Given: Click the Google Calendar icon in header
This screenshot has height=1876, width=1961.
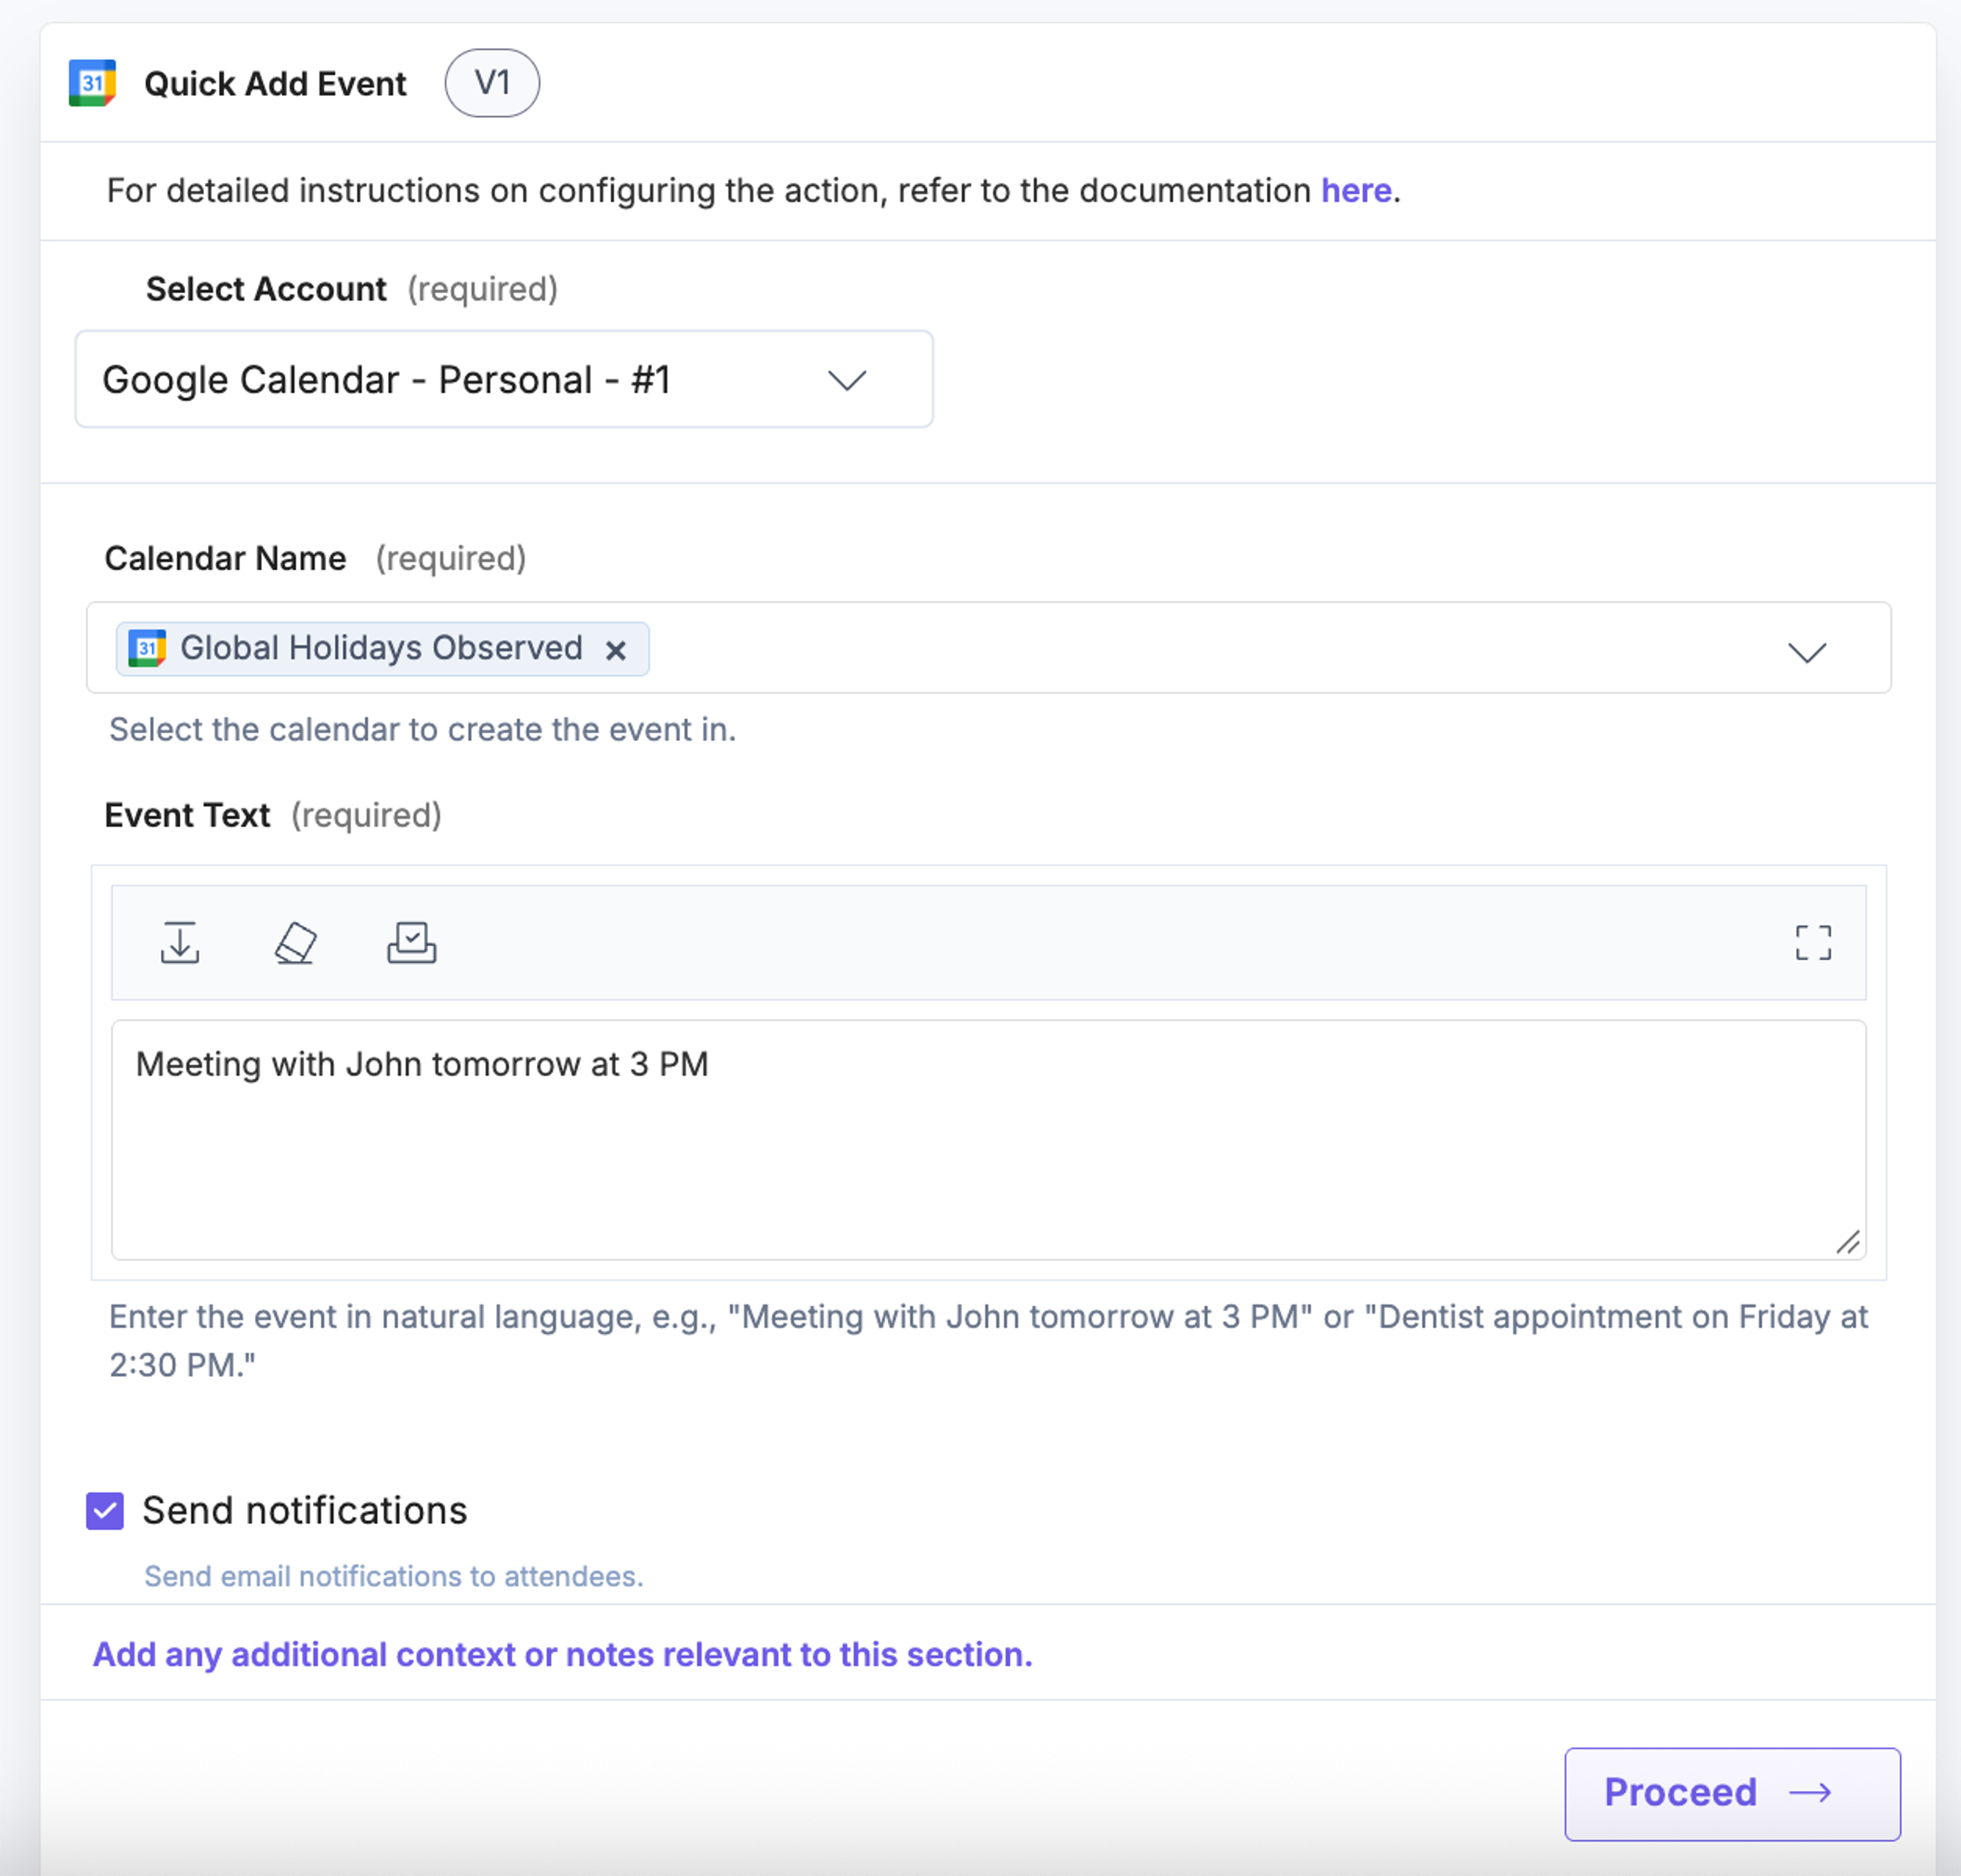Looking at the screenshot, I should click(92, 83).
